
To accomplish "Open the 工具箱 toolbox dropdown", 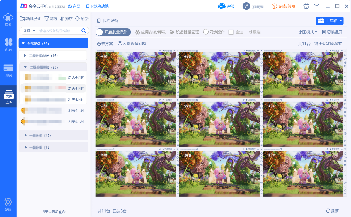I will (330, 21).
